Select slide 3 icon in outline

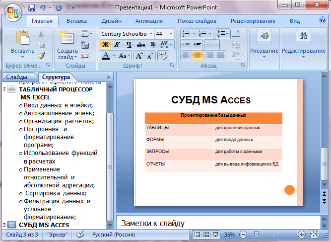tap(11, 224)
